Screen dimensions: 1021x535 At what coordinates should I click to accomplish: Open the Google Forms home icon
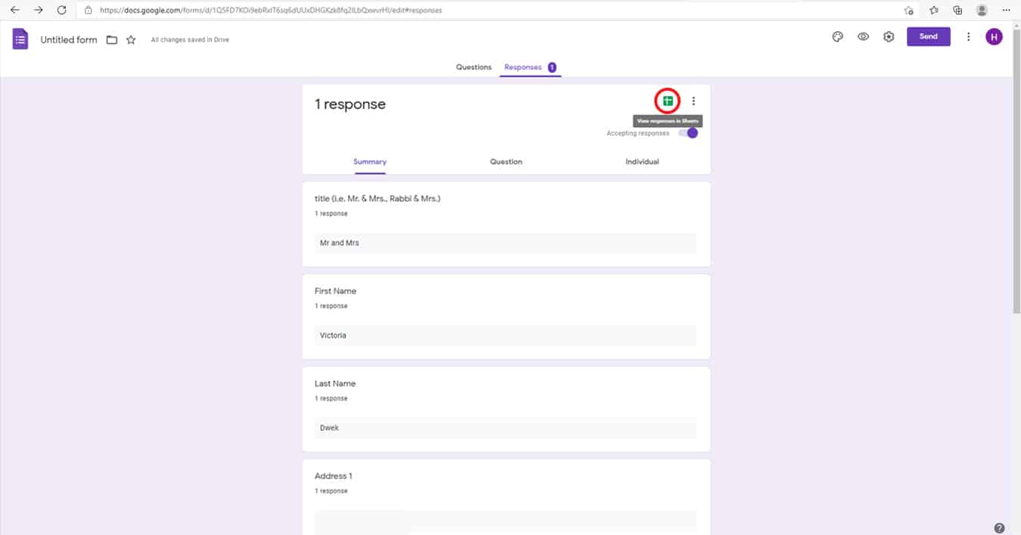pos(20,39)
